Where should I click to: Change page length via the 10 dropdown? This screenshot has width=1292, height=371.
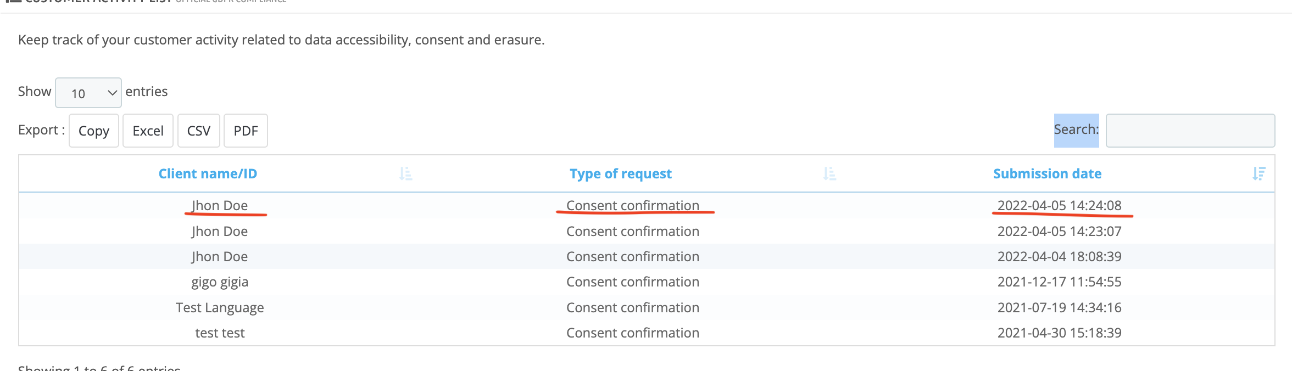click(87, 92)
